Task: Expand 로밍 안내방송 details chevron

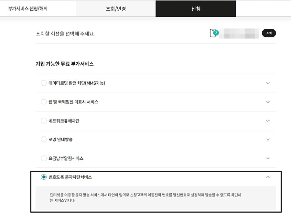Action: 268,139
